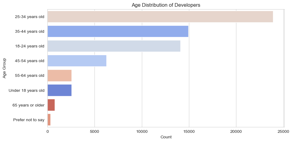Click the Under 18 years old label text

coord(27,90)
